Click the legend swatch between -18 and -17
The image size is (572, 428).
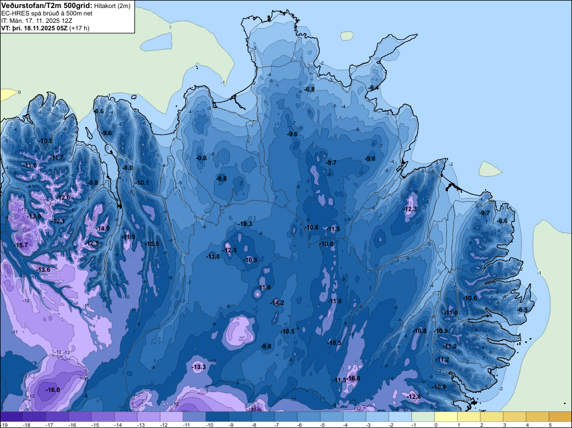point(34,417)
